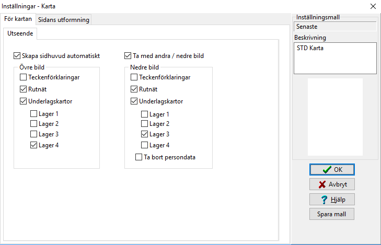Open Hjälp help button

tap(332, 200)
